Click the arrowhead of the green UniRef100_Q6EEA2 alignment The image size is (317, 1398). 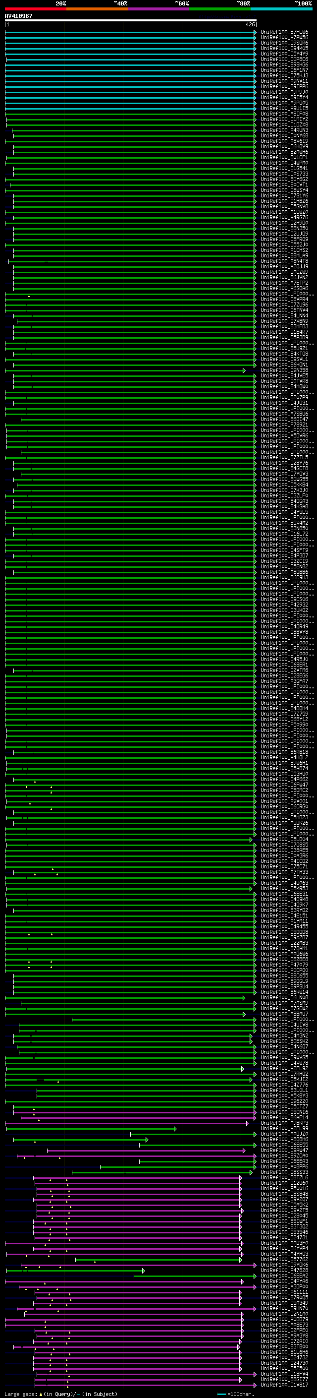pos(255,1276)
